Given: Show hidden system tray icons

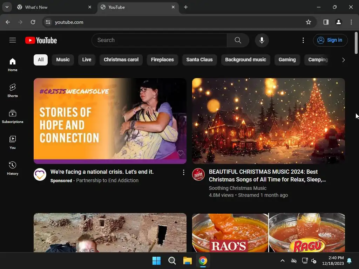Looking at the screenshot, I should click(283, 261).
